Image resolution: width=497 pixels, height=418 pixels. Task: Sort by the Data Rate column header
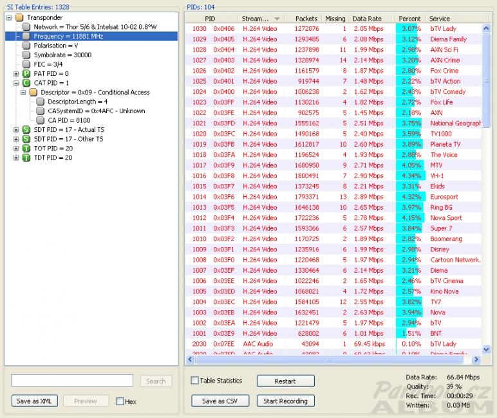click(x=371, y=19)
